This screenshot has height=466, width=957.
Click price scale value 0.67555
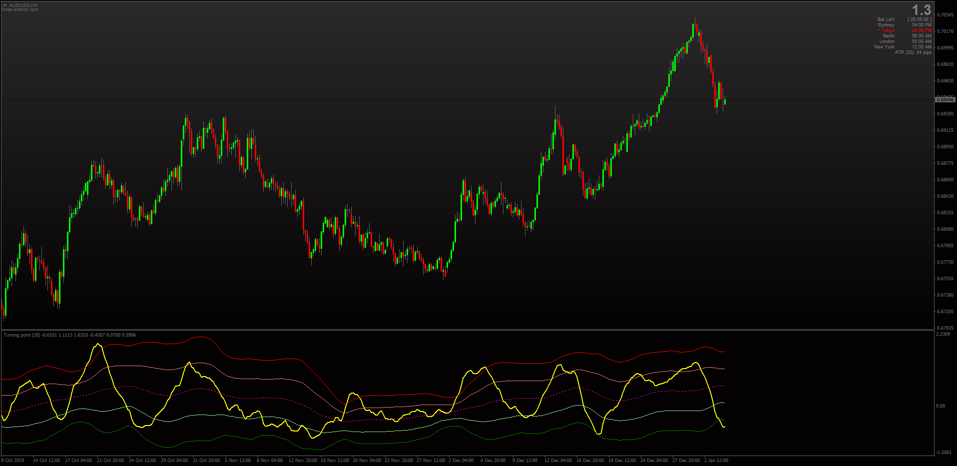click(946, 279)
